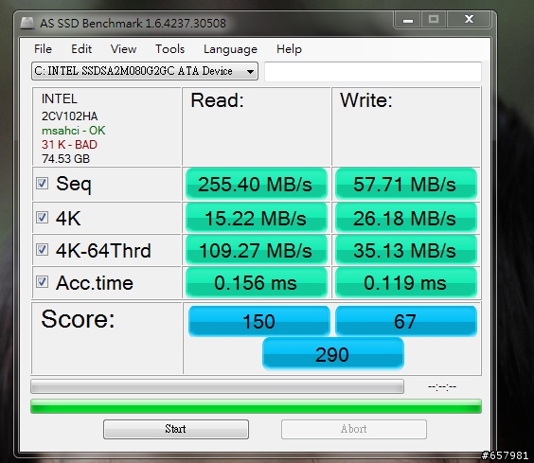Open the Edit menu
The height and width of the screenshot is (463, 534).
tap(81, 49)
